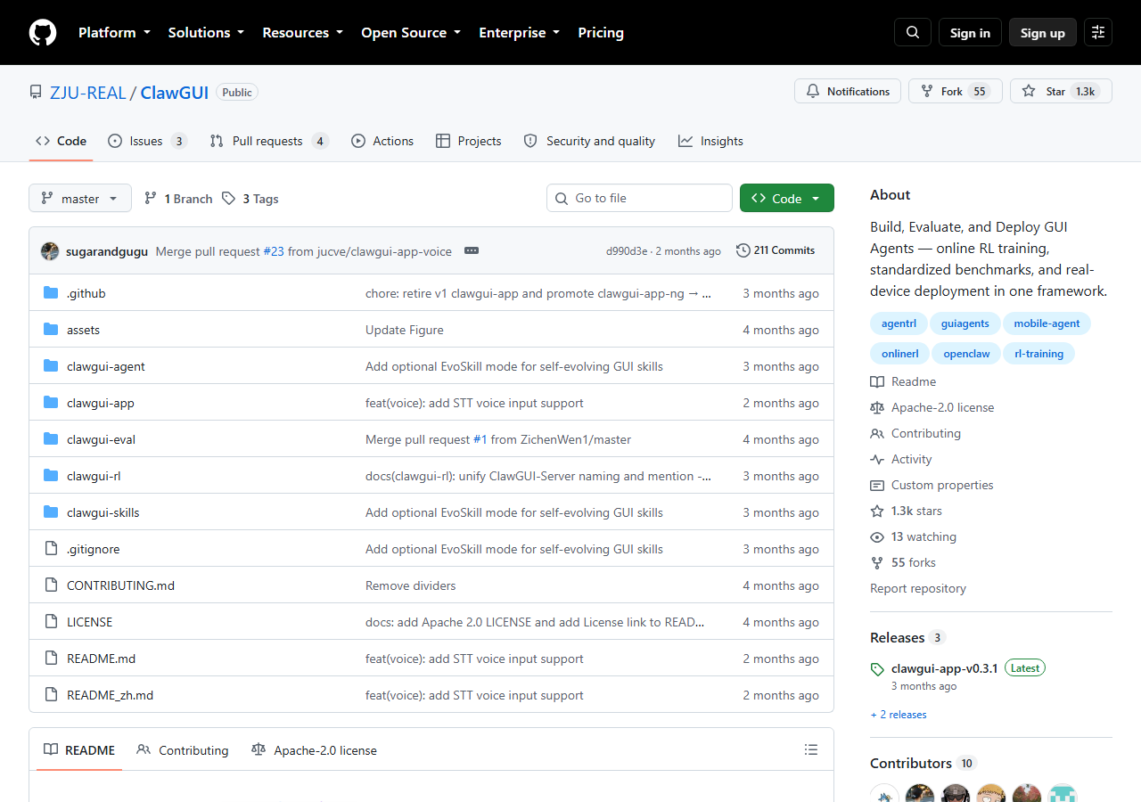Open the clawgui-rl folder
Screen dimensions: 1141x802
[x=94, y=476]
